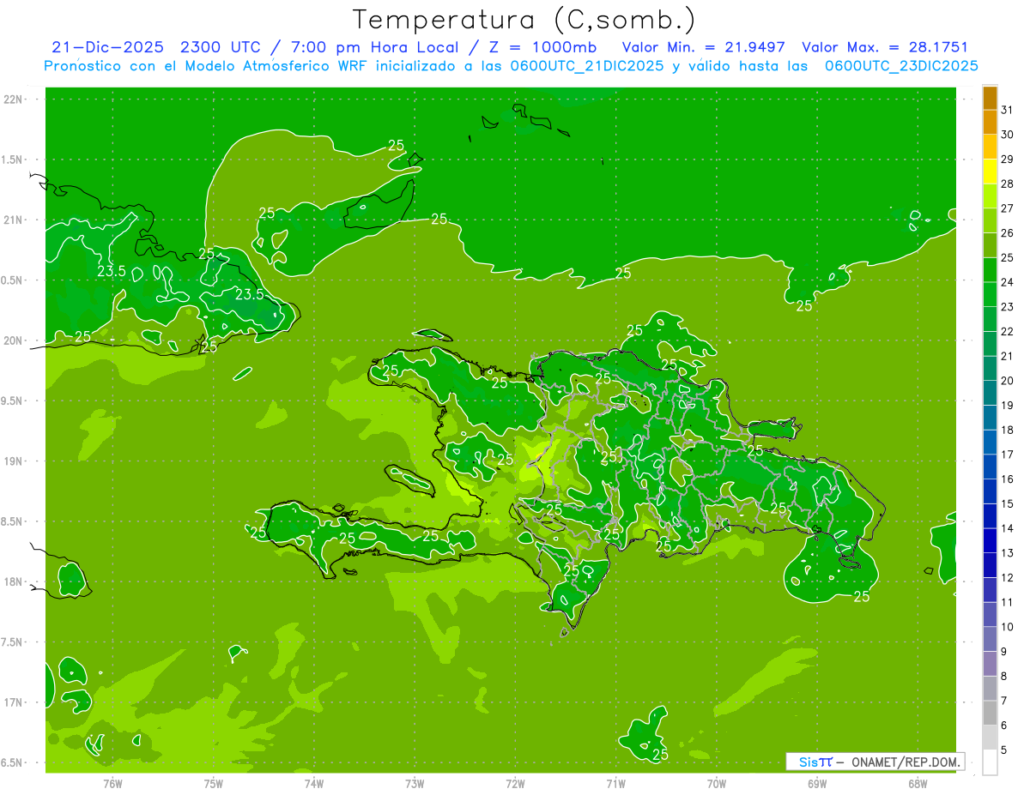Click the 20N latitude axis label

tap(14, 340)
